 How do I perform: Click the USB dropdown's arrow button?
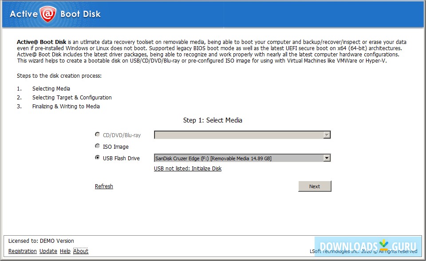tap(327, 158)
